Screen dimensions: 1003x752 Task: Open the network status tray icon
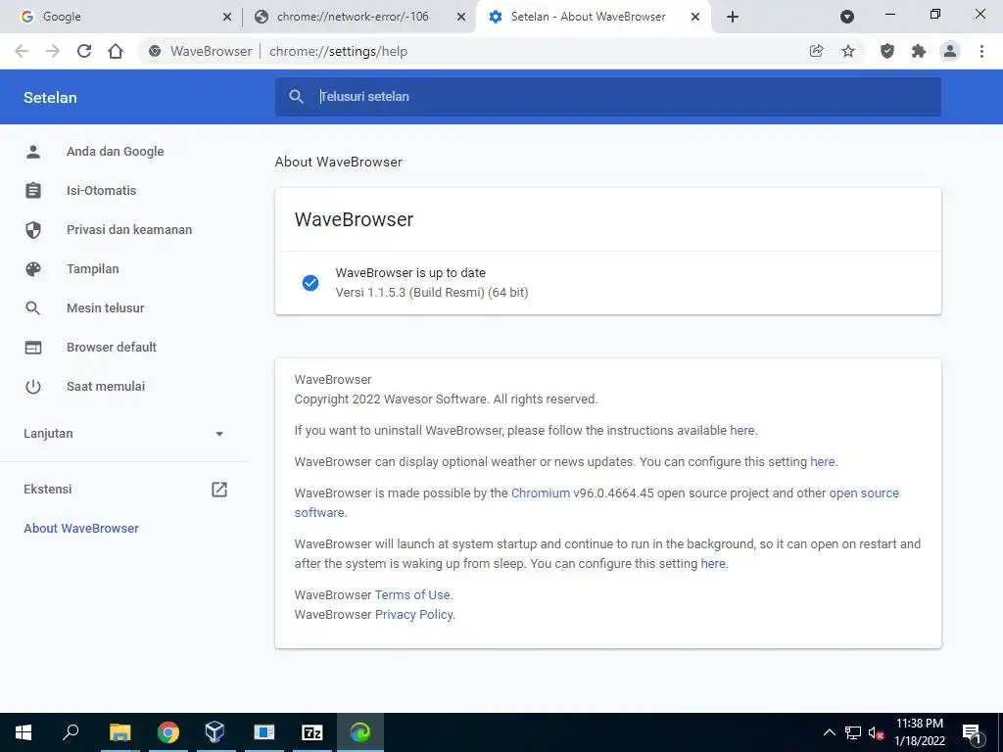click(x=853, y=732)
